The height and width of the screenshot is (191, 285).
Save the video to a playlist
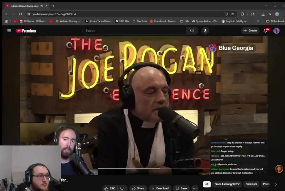[181, 188]
